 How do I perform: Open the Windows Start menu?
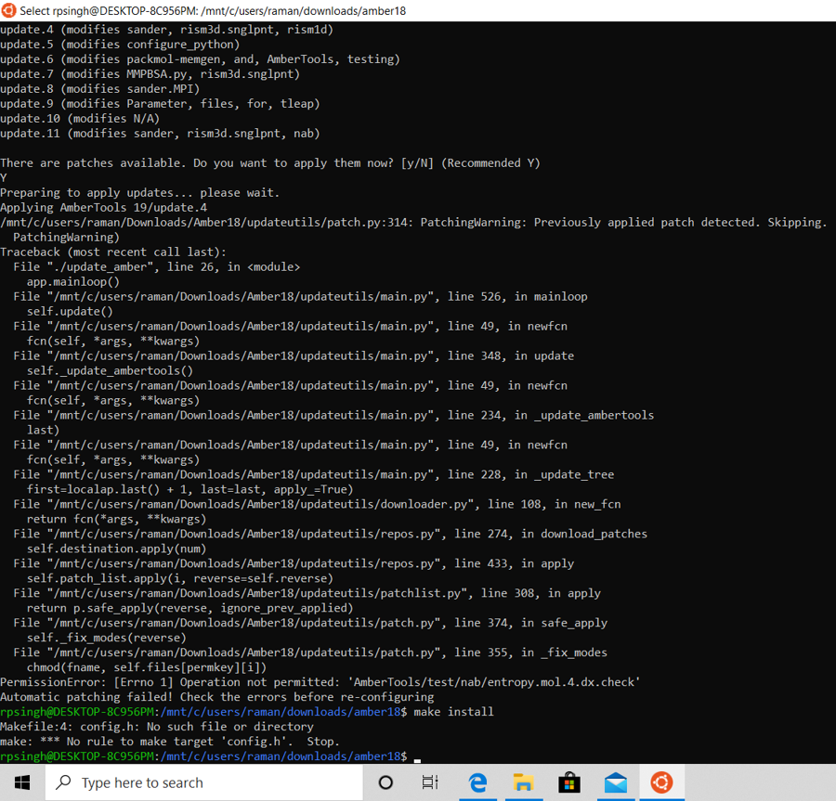[21, 782]
